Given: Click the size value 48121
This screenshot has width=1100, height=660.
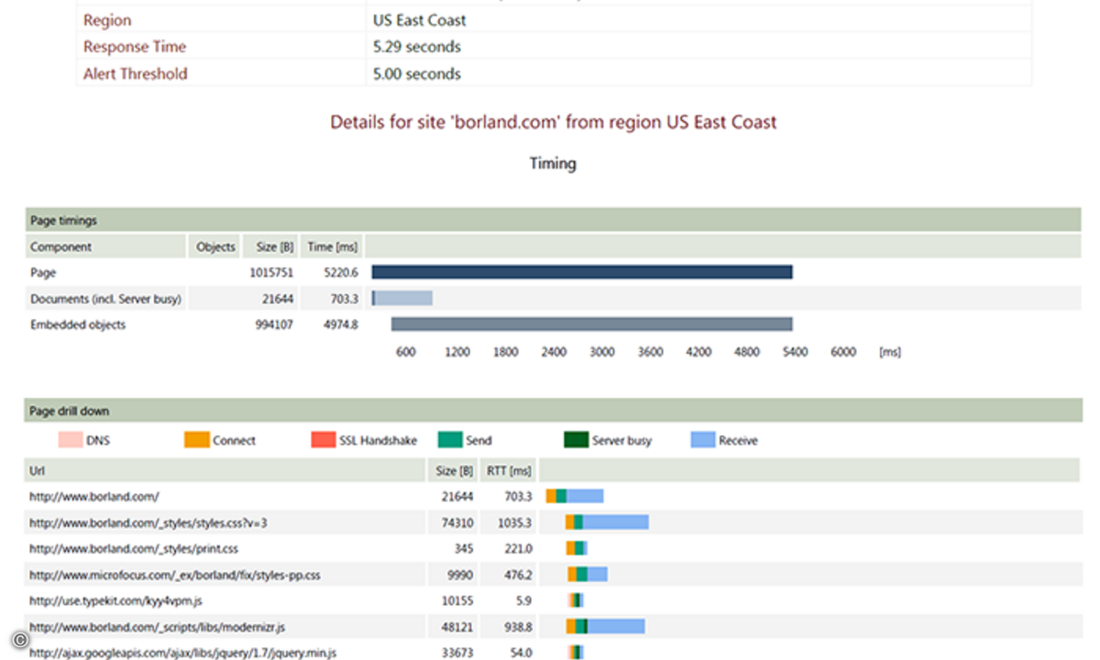Looking at the screenshot, I should point(456,627).
